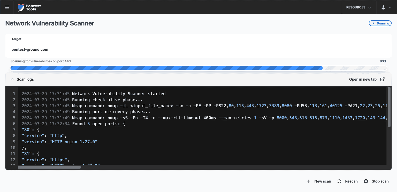397x194 pixels.
Task: Open the user account profile icon
Action: [x=383, y=7]
